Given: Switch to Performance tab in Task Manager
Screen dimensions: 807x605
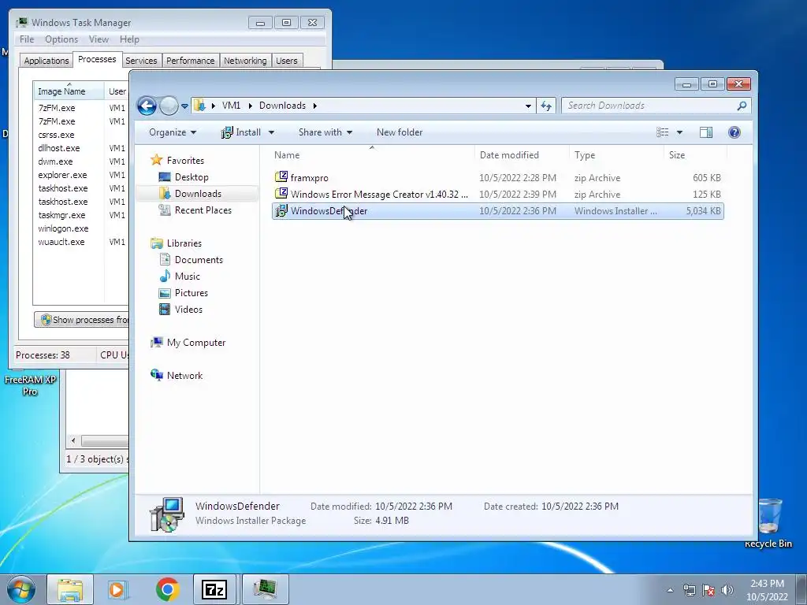Looking at the screenshot, I should (x=190, y=61).
